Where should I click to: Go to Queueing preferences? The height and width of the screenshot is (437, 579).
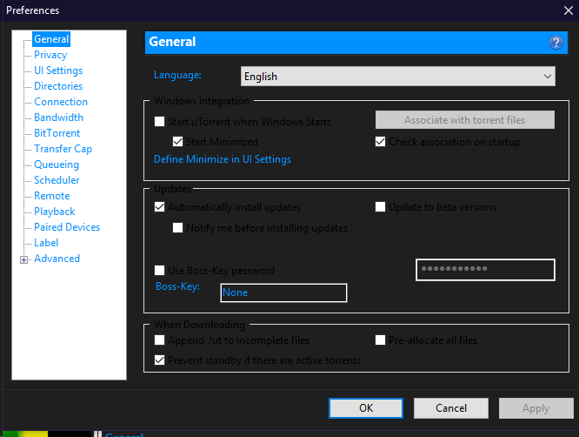(57, 165)
